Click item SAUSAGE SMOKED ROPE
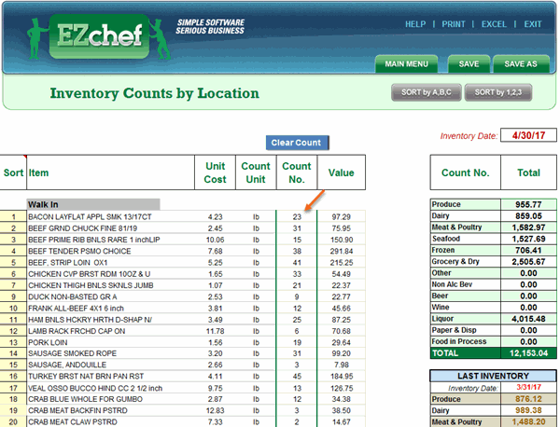 click(73, 353)
